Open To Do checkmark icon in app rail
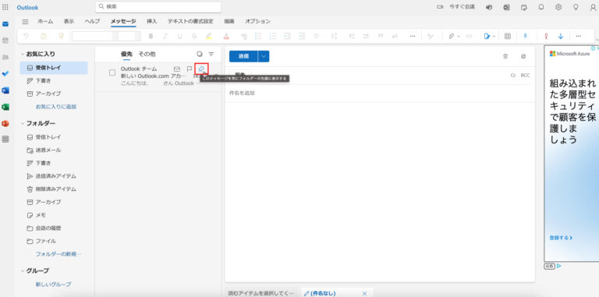 5,74
